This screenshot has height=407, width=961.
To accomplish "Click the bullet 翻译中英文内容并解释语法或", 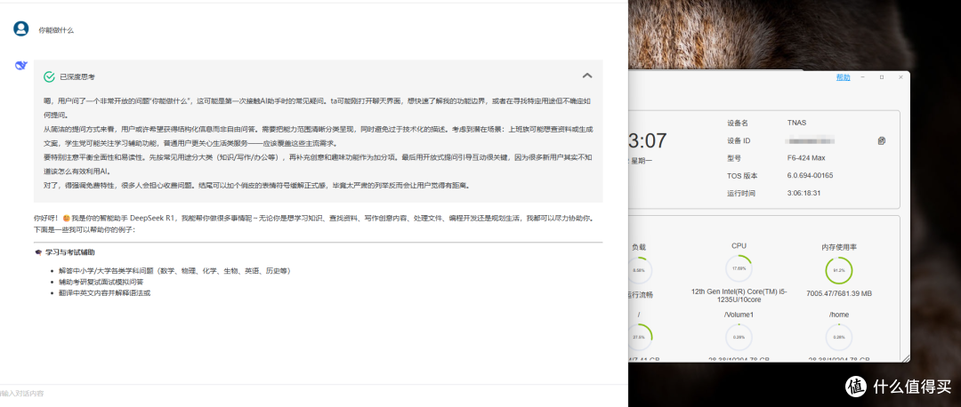I will [104, 292].
